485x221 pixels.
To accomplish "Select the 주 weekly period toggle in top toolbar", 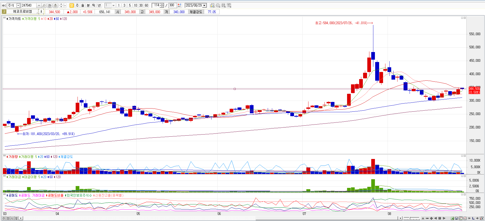I will tap(77, 5).
